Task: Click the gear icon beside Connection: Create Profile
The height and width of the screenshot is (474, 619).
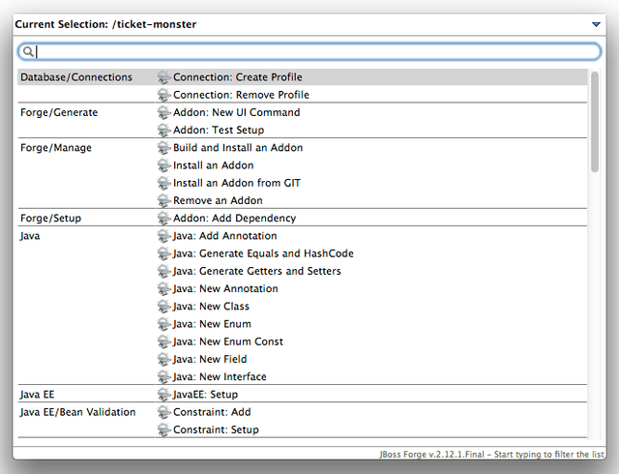Action: click(x=163, y=77)
